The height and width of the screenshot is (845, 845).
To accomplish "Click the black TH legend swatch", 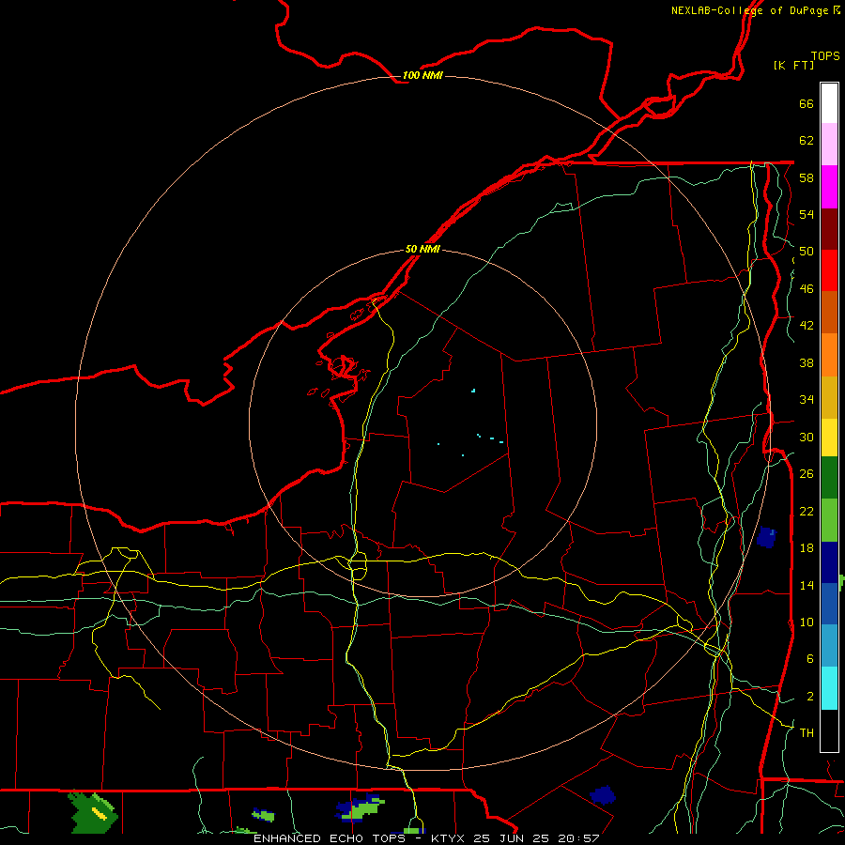I will tap(829, 730).
